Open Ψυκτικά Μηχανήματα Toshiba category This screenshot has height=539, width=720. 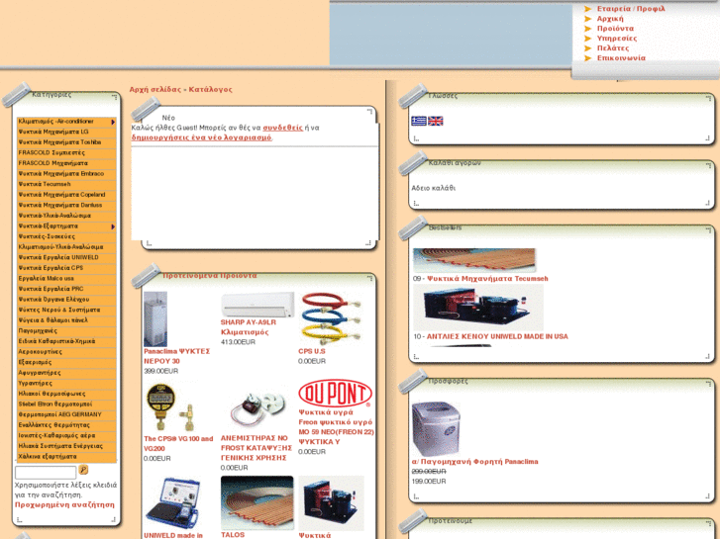click(x=66, y=142)
